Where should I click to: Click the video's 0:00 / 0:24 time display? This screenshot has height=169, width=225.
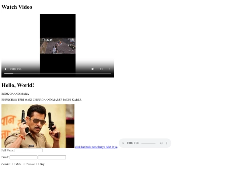coord(16,69)
